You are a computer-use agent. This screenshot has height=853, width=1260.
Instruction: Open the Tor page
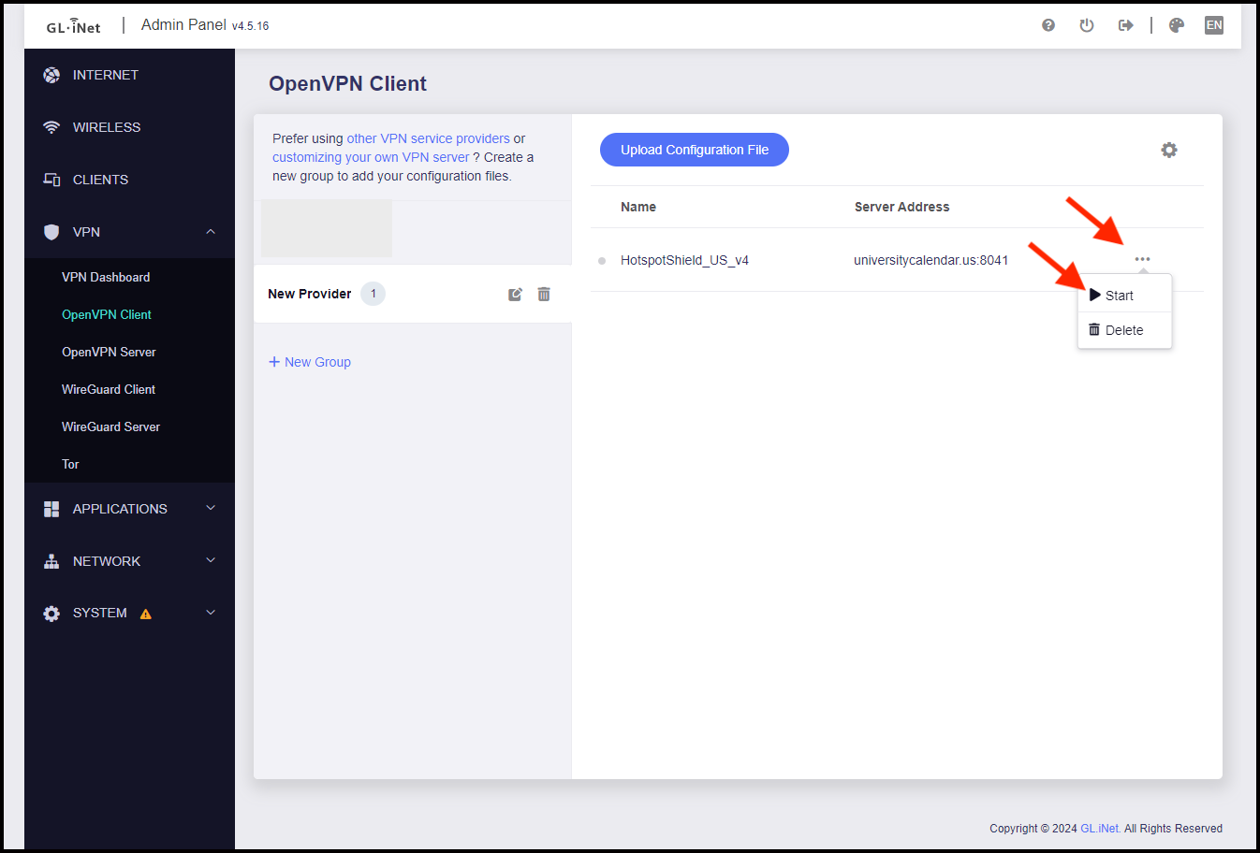[x=70, y=464]
